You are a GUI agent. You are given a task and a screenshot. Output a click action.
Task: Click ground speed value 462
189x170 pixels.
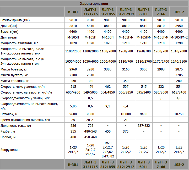[x=108, y=87]
